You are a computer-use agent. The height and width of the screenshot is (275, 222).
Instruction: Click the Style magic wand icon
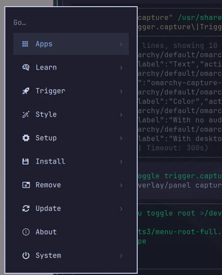(26, 114)
